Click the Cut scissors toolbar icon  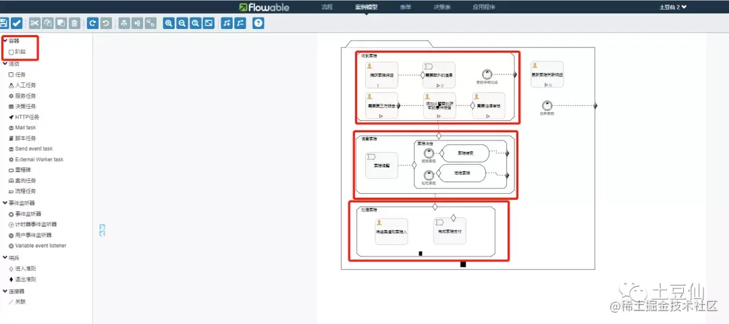coord(34,23)
